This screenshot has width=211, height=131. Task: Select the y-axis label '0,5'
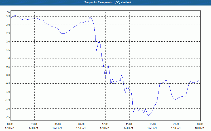(8, 67)
